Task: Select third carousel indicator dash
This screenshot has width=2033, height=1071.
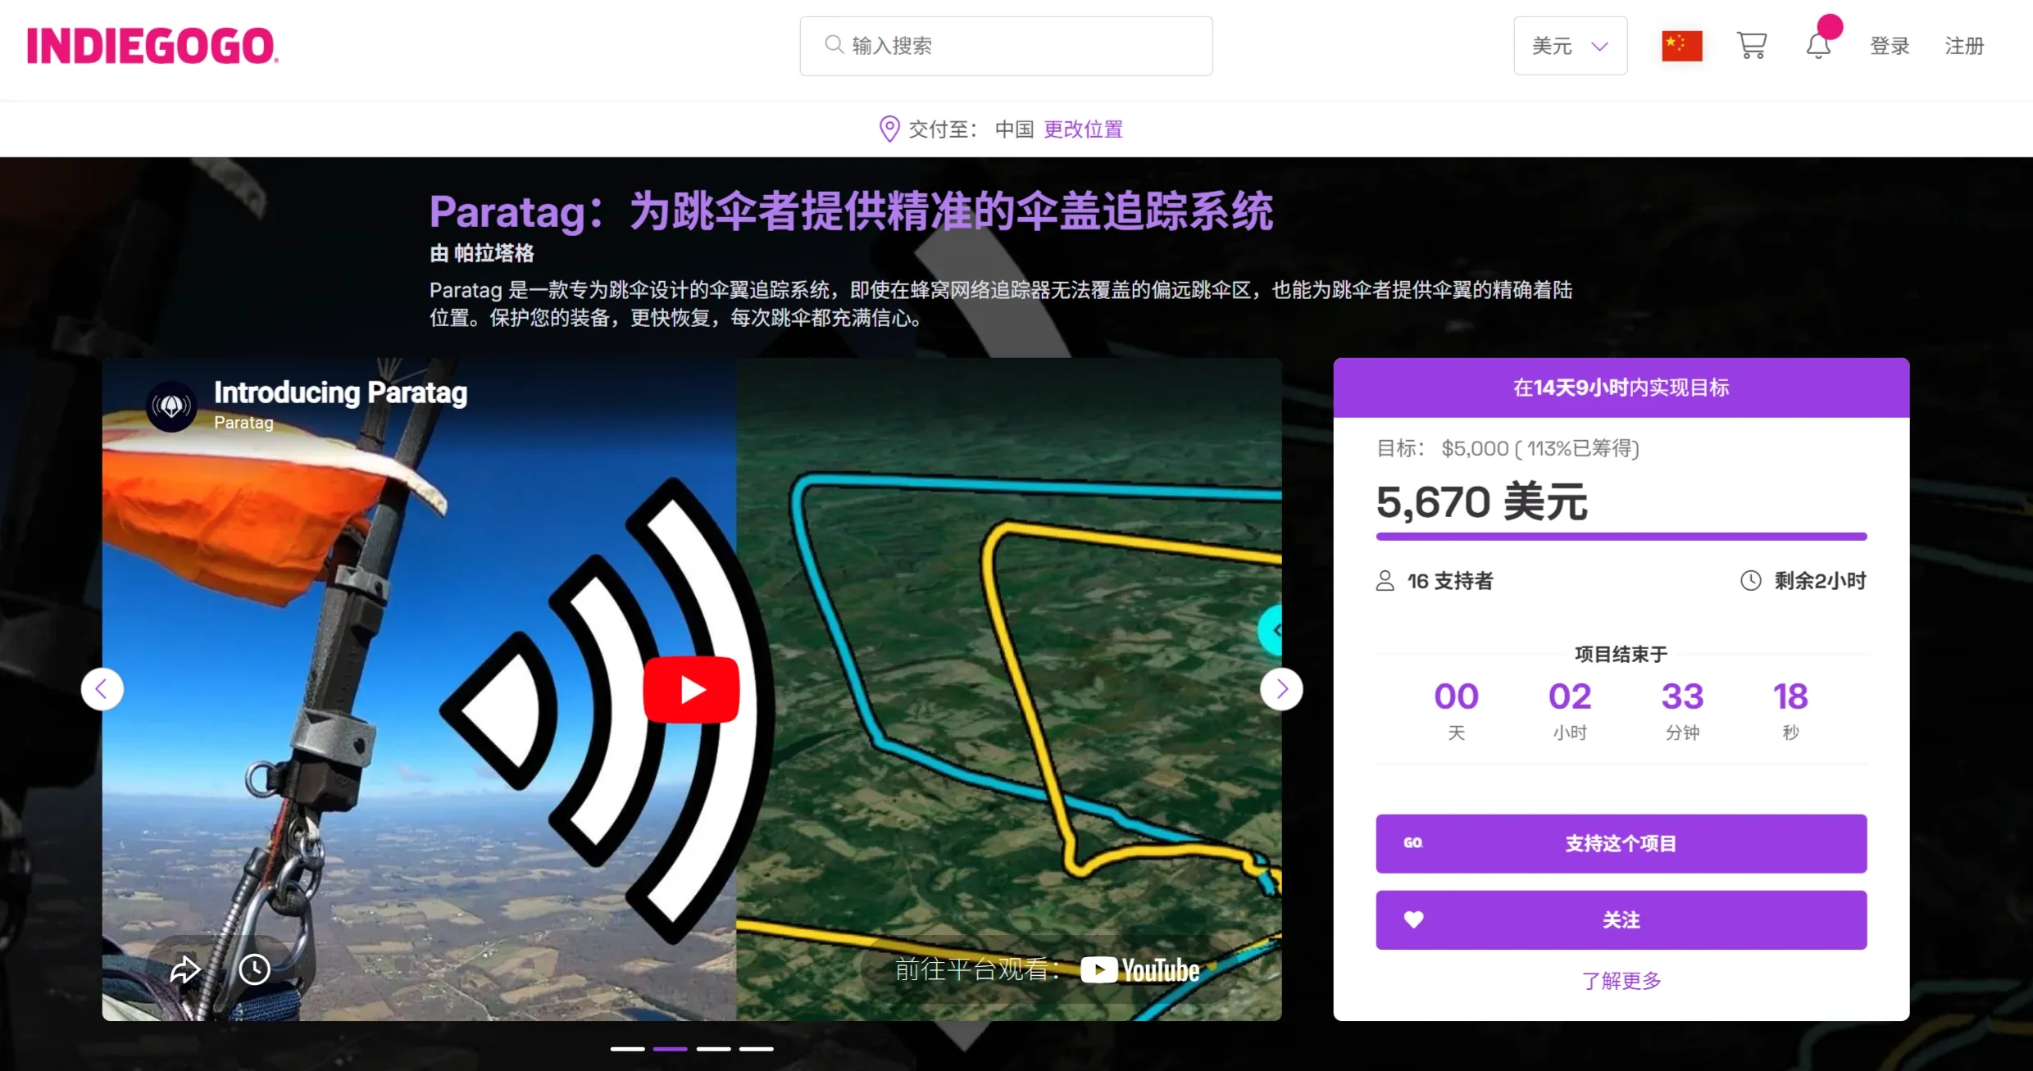Action: (713, 1049)
